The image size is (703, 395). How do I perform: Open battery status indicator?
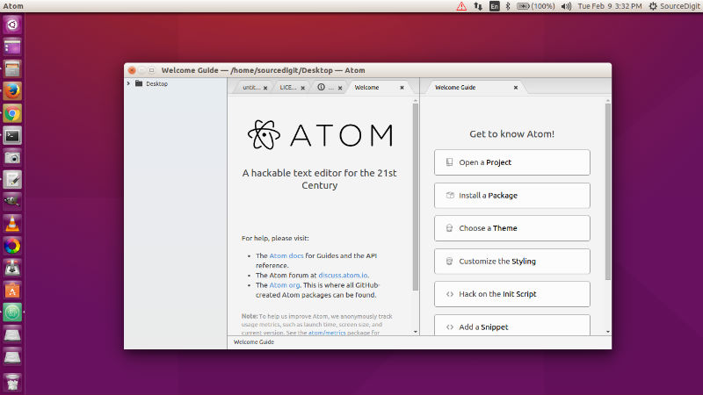pyautogui.click(x=535, y=6)
